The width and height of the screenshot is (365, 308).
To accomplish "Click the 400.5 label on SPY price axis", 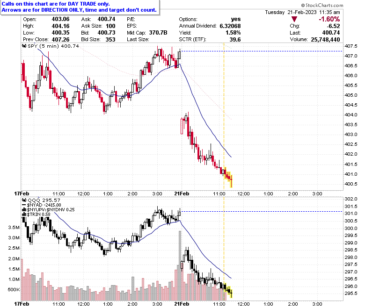I will point(351,184).
